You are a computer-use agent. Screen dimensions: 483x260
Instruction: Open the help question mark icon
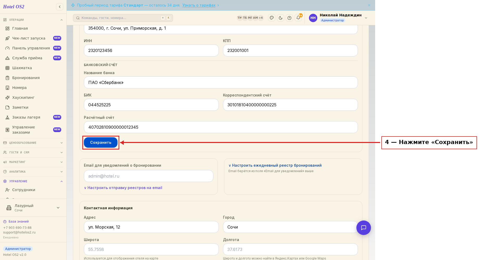[x=289, y=18]
